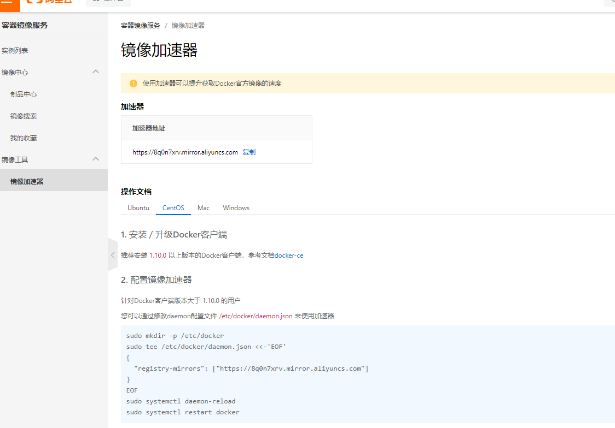Switch to the Ubuntu documentation tab
The width and height of the screenshot is (615, 428).
(138, 207)
